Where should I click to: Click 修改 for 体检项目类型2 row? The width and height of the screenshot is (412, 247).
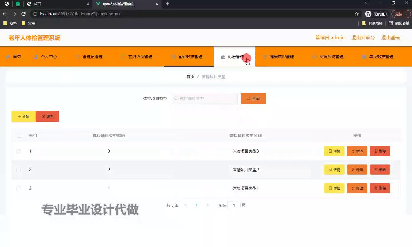pyautogui.click(x=357, y=170)
